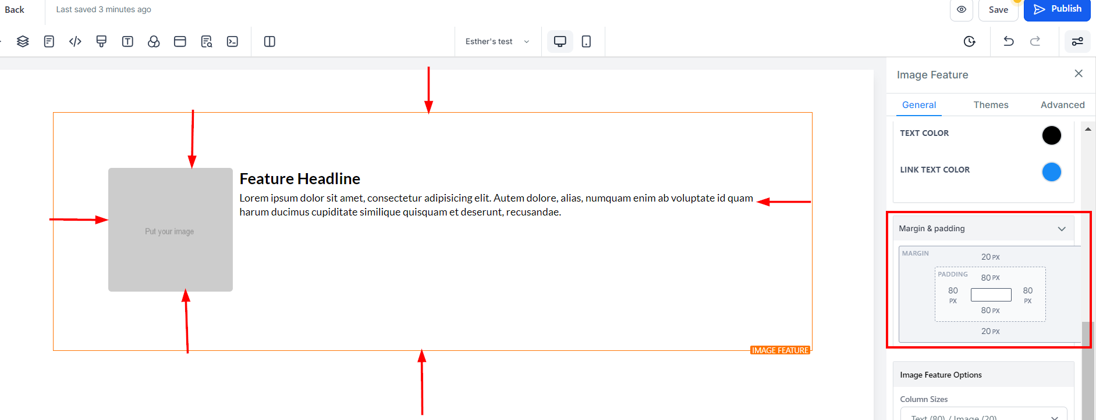The image size is (1096, 420).
Task: Open the Link Text Color blue swatch
Action: (1051, 172)
